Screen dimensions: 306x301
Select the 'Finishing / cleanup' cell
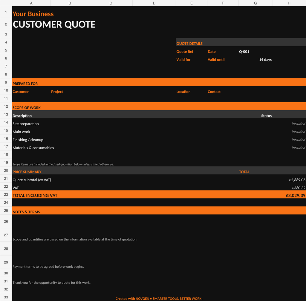(28, 140)
